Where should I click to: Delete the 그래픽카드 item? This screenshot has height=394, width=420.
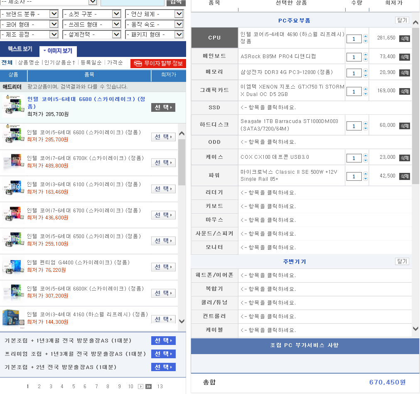pos(405,91)
